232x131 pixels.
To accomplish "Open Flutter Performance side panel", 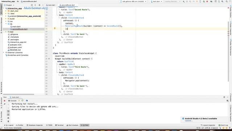I will [x=231, y=47].
